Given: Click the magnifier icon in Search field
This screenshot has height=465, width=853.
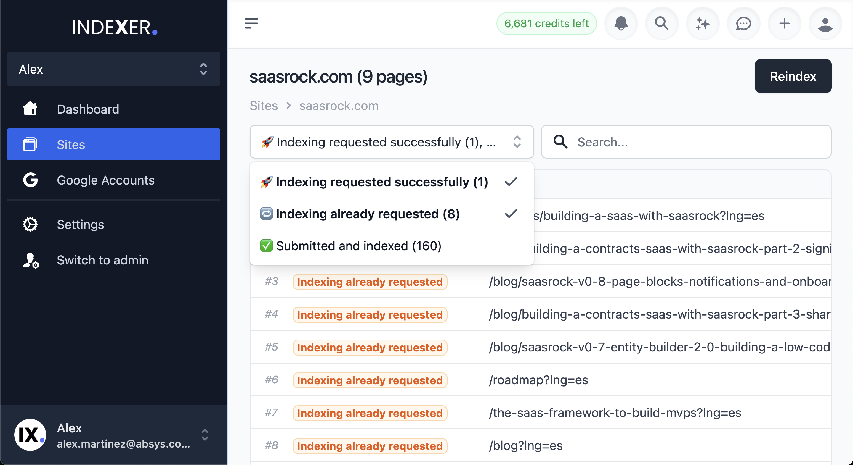Looking at the screenshot, I should 560,142.
